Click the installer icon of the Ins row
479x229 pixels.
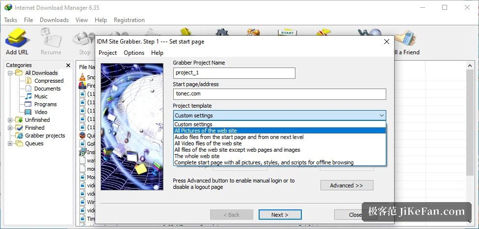tap(82, 152)
